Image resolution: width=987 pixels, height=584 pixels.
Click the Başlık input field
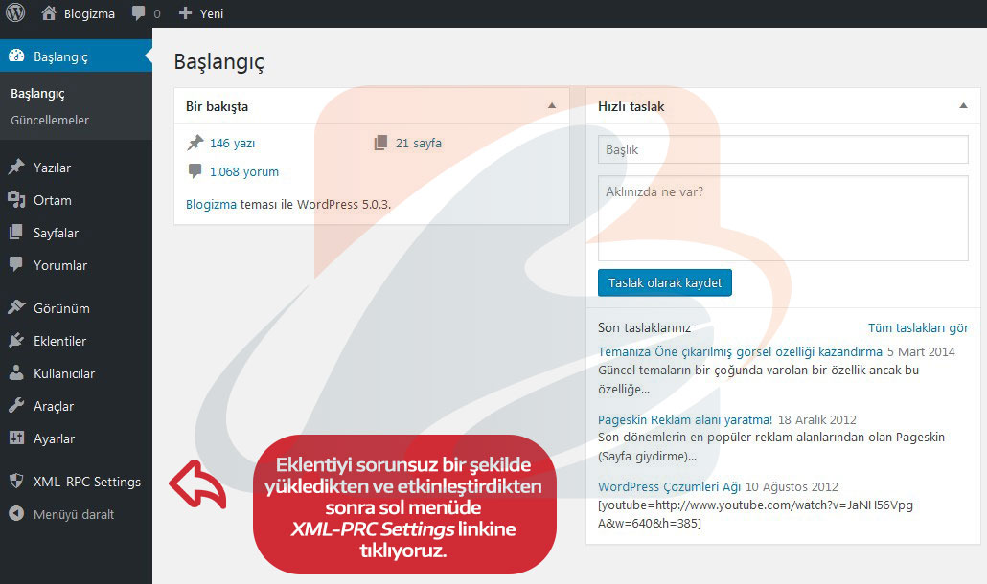(x=783, y=149)
